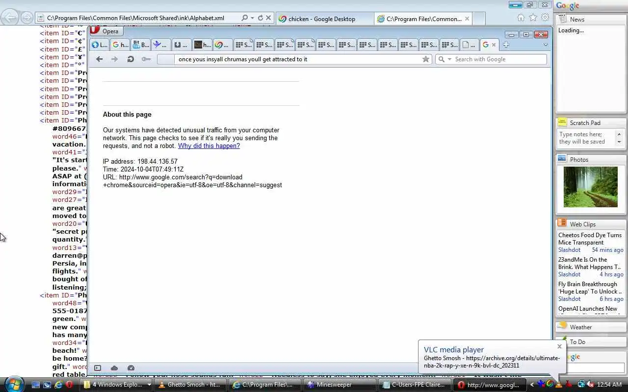Switch to the BitB... Opera tab
Screen dimensions: 628x392
coord(140,45)
